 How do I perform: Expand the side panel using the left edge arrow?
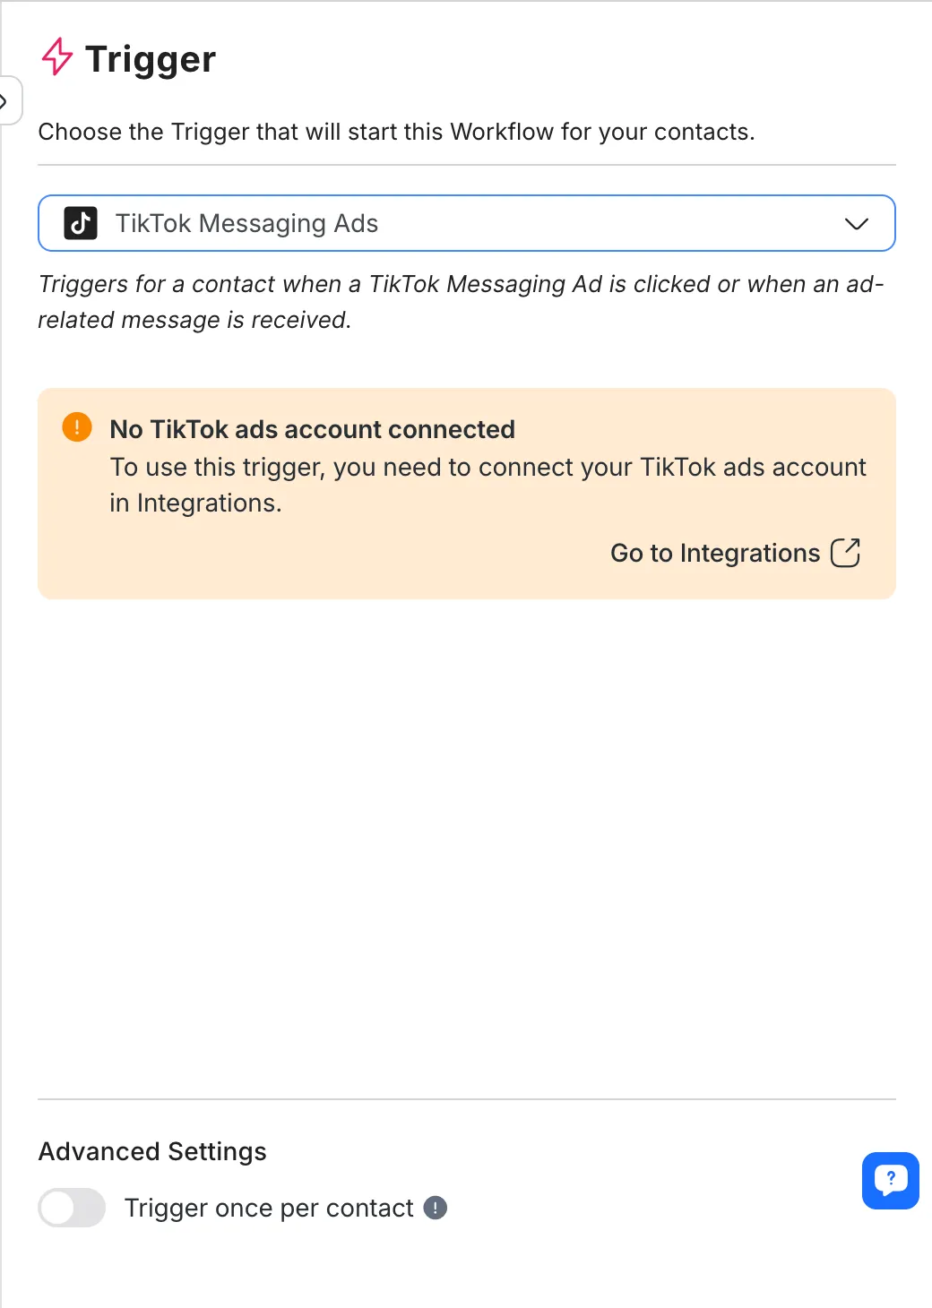point(5,100)
